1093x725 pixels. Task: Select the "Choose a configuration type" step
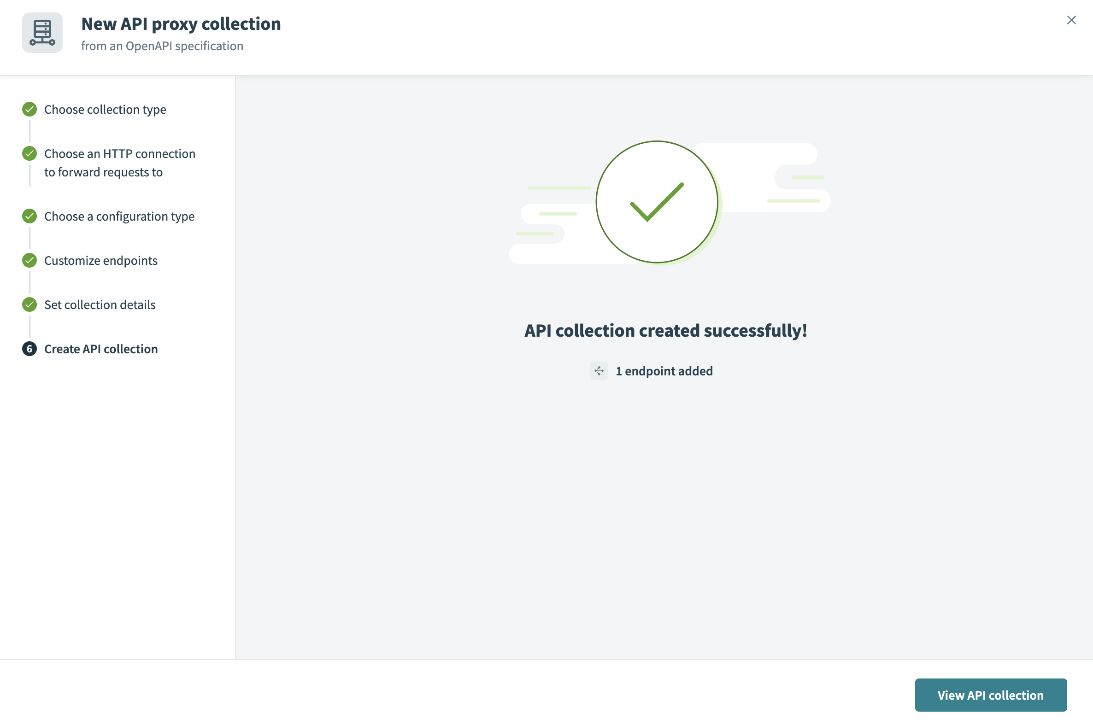pos(119,216)
